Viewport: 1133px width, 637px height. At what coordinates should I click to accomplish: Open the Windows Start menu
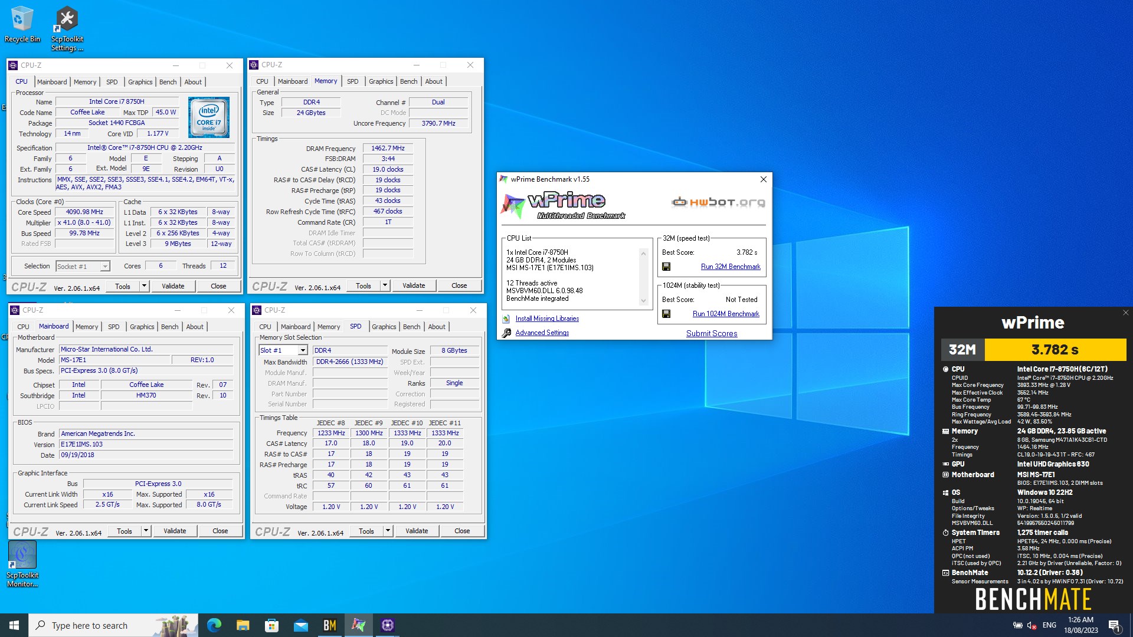tap(14, 625)
